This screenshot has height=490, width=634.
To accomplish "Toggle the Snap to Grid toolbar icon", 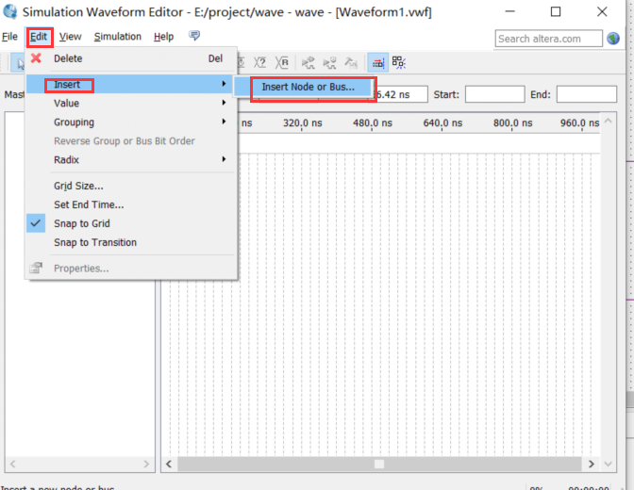I will click(378, 62).
